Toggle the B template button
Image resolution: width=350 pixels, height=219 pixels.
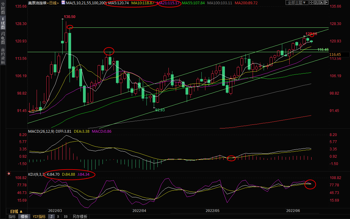click(x=58, y=217)
